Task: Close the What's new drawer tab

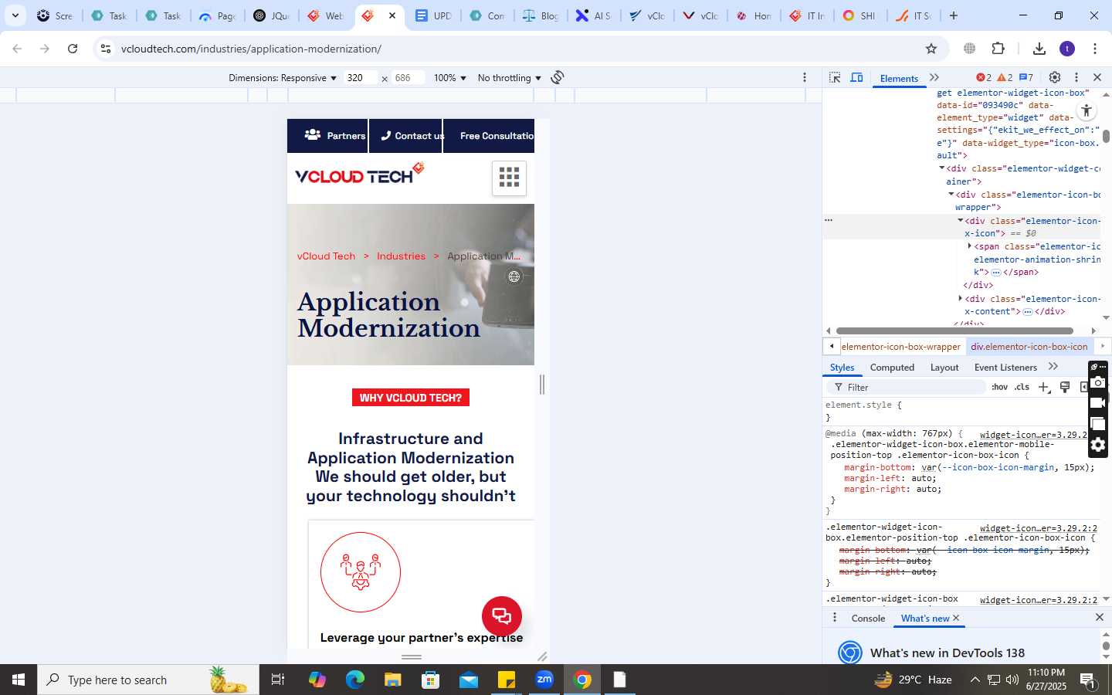Action: point(956,618)
